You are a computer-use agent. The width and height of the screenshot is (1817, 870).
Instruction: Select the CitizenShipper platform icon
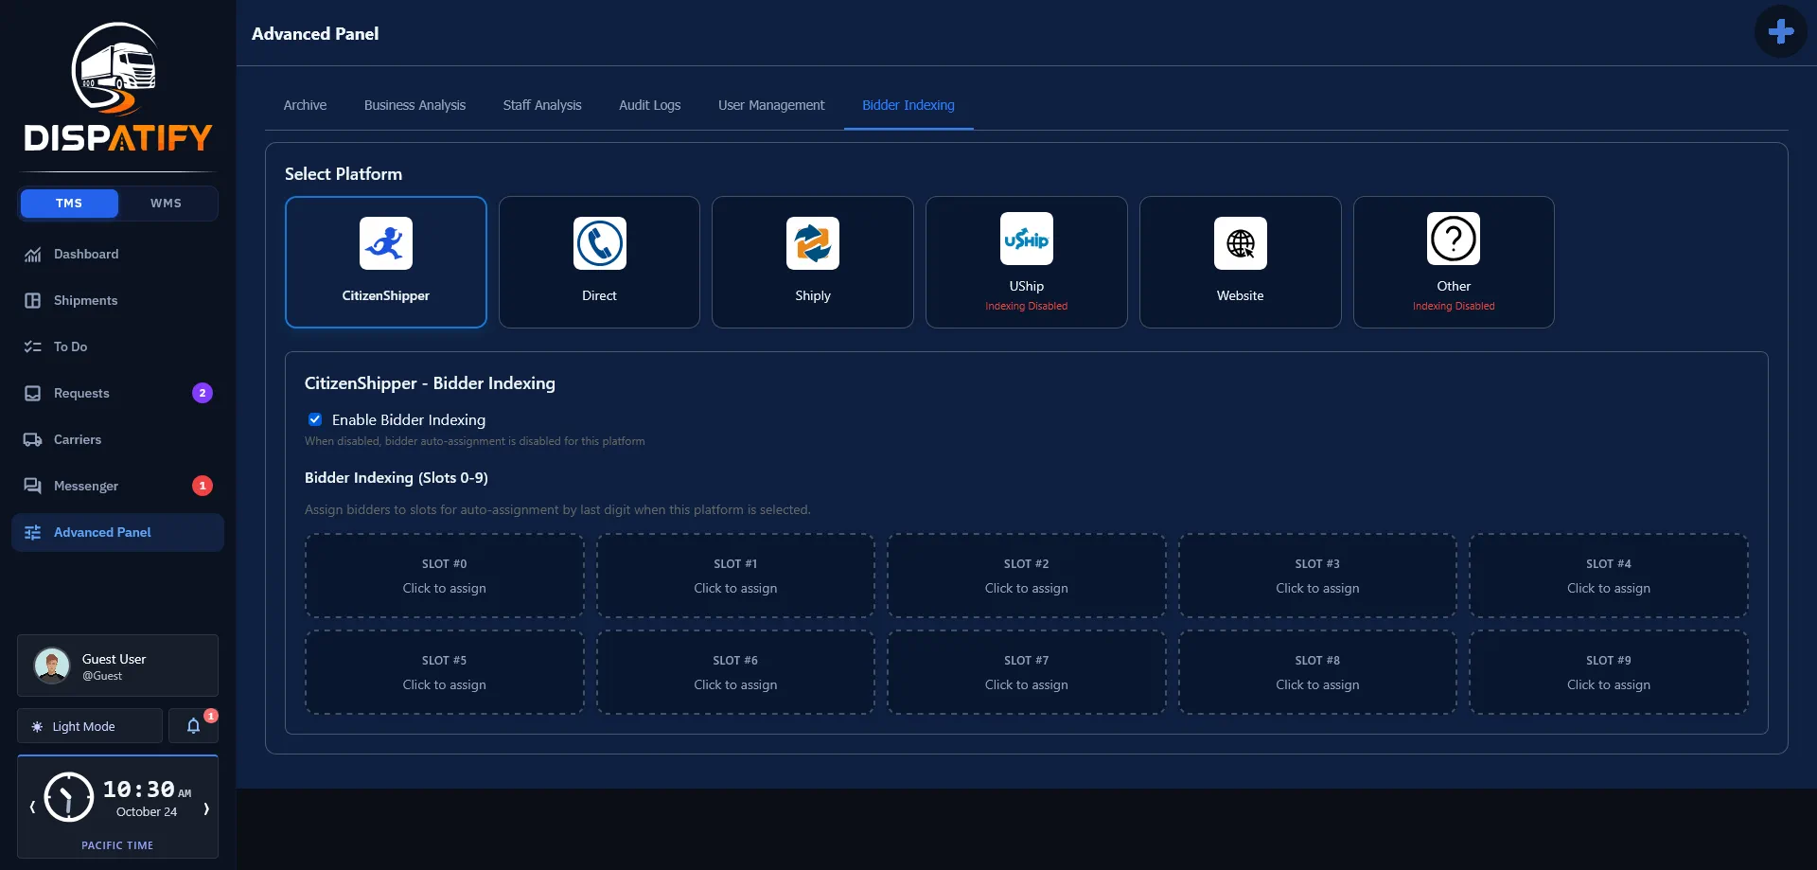tap(386, 243)
